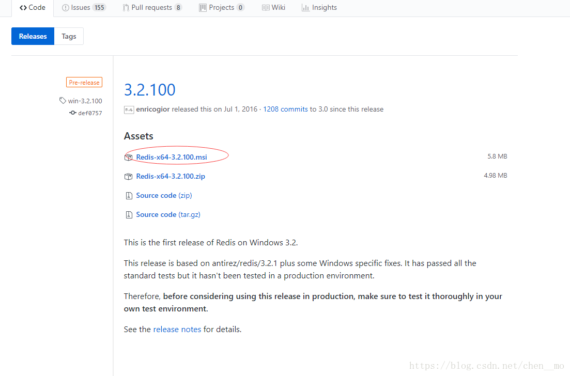
Task: Click the Pull requests branch icon
Action: 126,8
